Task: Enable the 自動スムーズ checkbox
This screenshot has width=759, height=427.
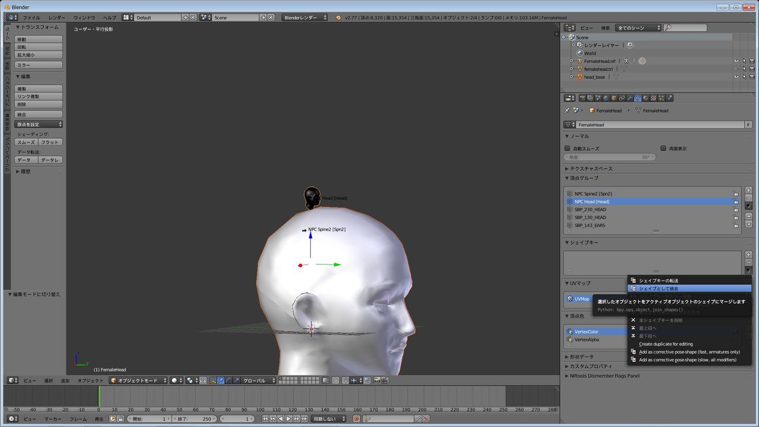Action: [567, 148]
